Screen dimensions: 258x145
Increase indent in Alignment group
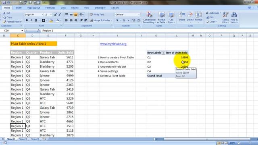(85, 20)
